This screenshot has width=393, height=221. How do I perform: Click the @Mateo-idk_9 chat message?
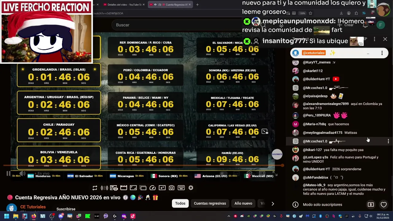pos(339,189)
